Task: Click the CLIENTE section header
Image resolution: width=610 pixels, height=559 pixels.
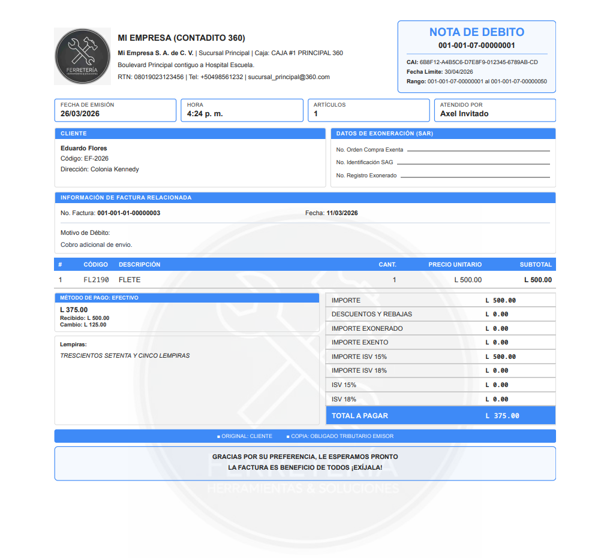Action: point(190,134)
